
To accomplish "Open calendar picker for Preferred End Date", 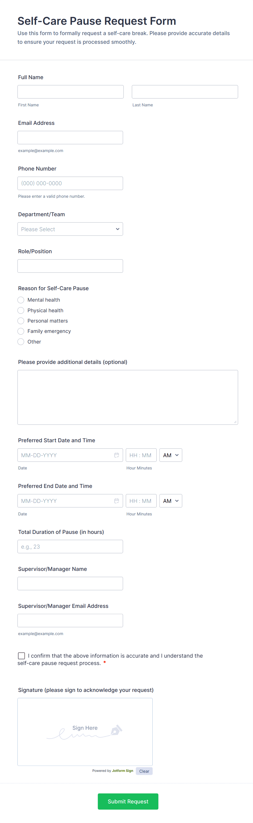I will pyautogui.click(x=117, y=501).
